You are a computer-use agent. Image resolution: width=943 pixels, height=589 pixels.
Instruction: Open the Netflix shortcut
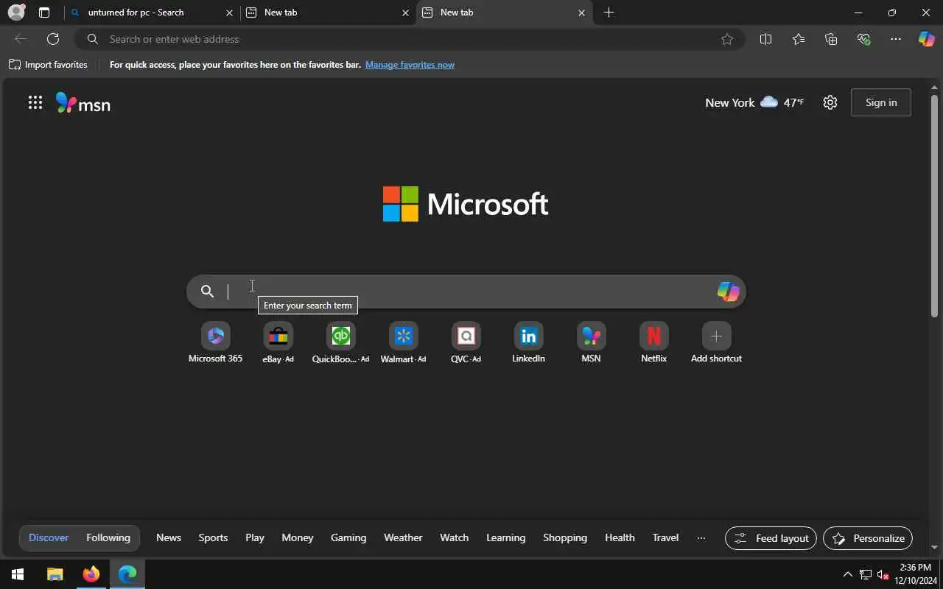[653, 343]
